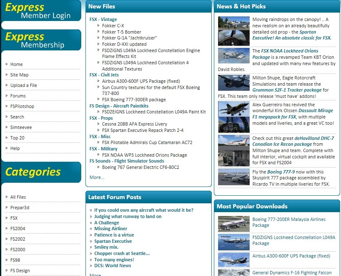
Task: Open the FSX - Props heading
Action: tap(101, 118)
